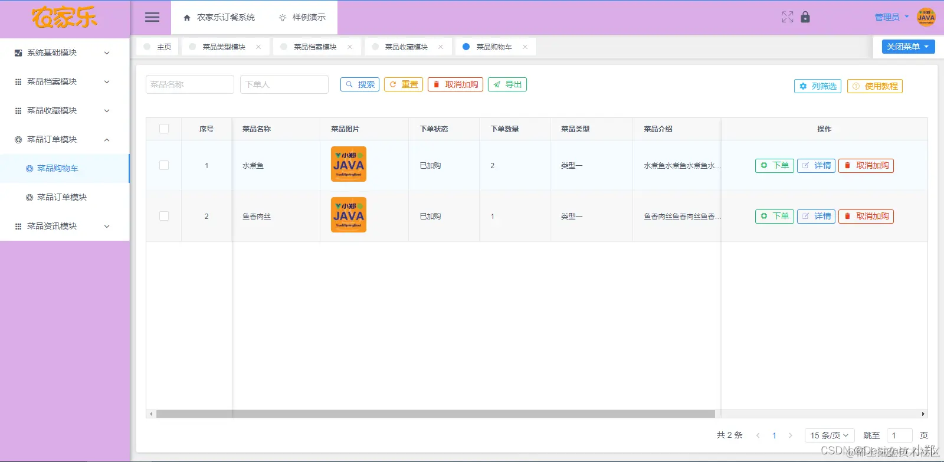Click left arrow of horizontal scrollbar
Viewport: 944px width, 462px height.
tap(151, 414)
